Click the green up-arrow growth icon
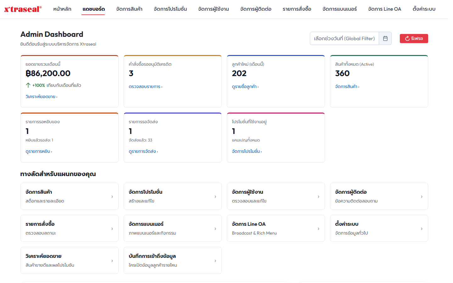This screenshot has width=453, height=283. coord(28,85)
